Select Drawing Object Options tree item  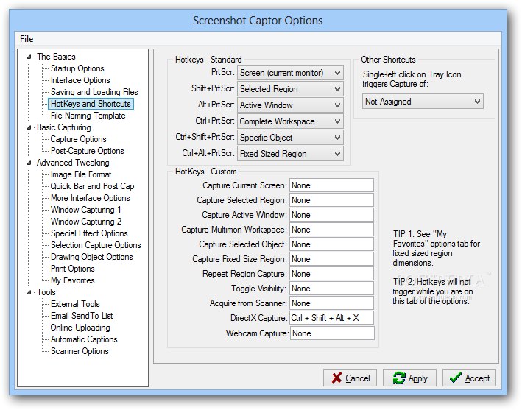[x=91, y=257]
